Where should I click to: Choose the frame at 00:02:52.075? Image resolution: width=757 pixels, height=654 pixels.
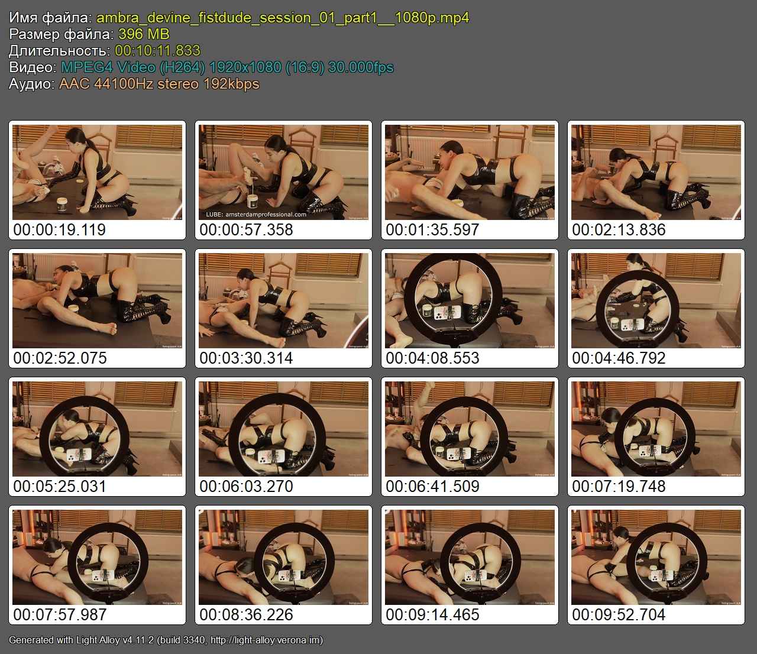(x=98, y=300)
